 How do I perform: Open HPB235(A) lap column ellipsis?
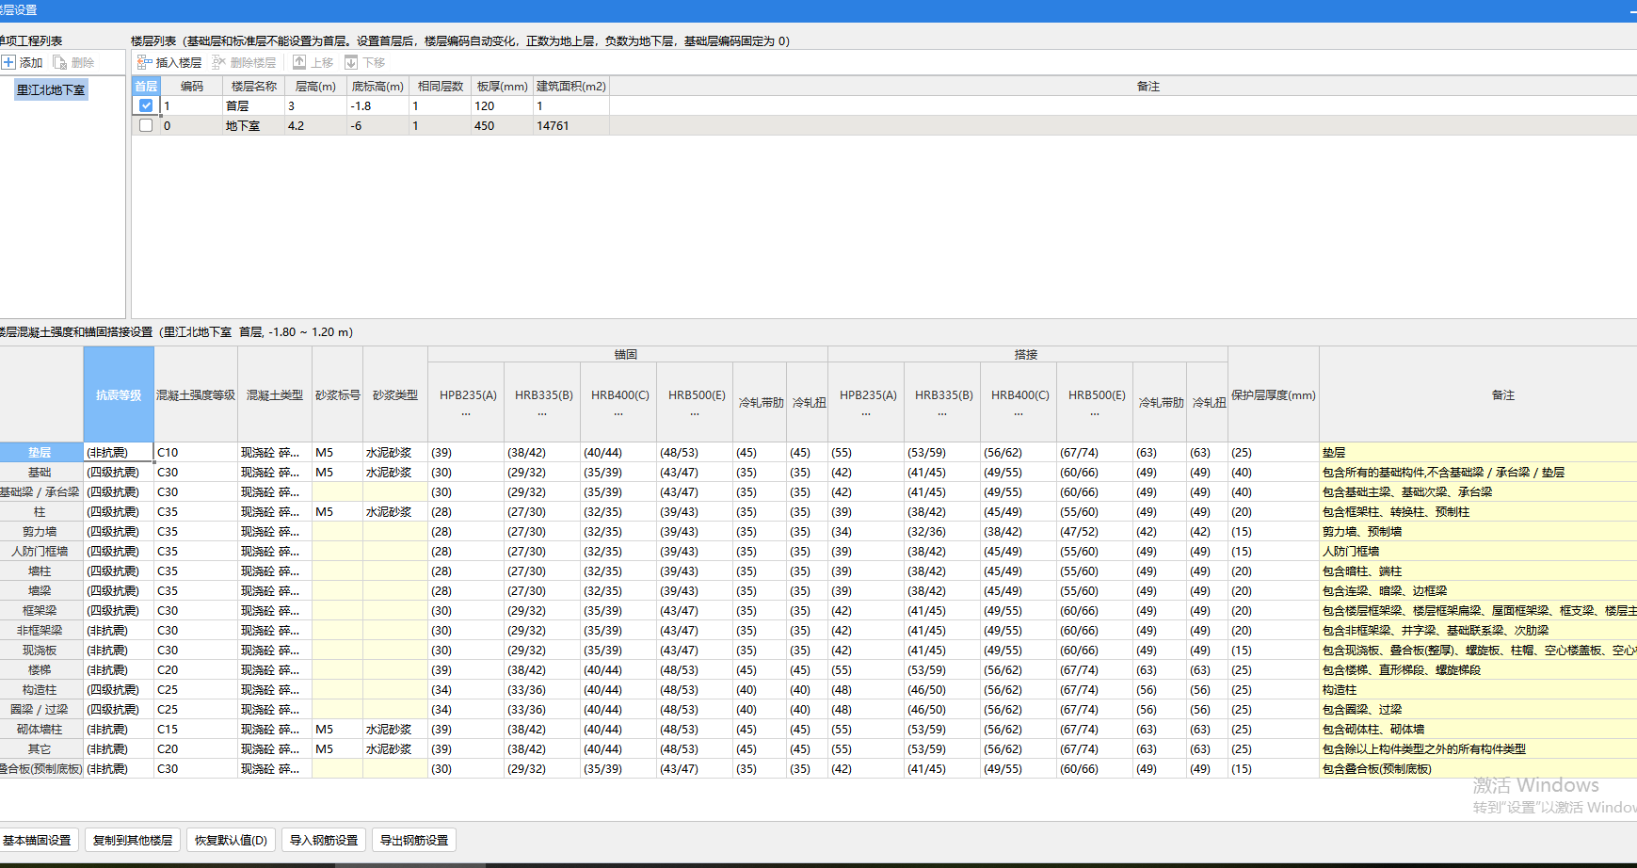866,413
